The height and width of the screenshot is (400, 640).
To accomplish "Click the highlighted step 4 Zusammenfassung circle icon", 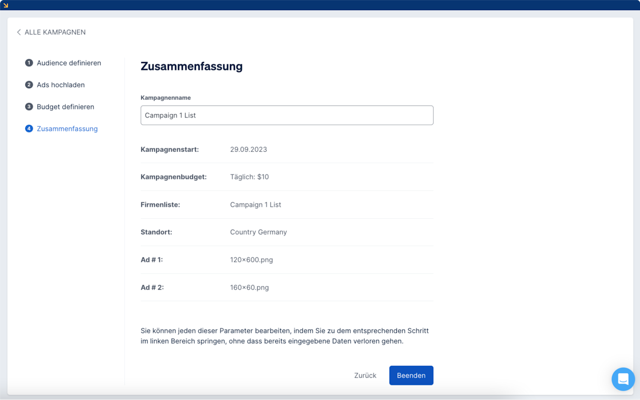I will coord(29,128).
